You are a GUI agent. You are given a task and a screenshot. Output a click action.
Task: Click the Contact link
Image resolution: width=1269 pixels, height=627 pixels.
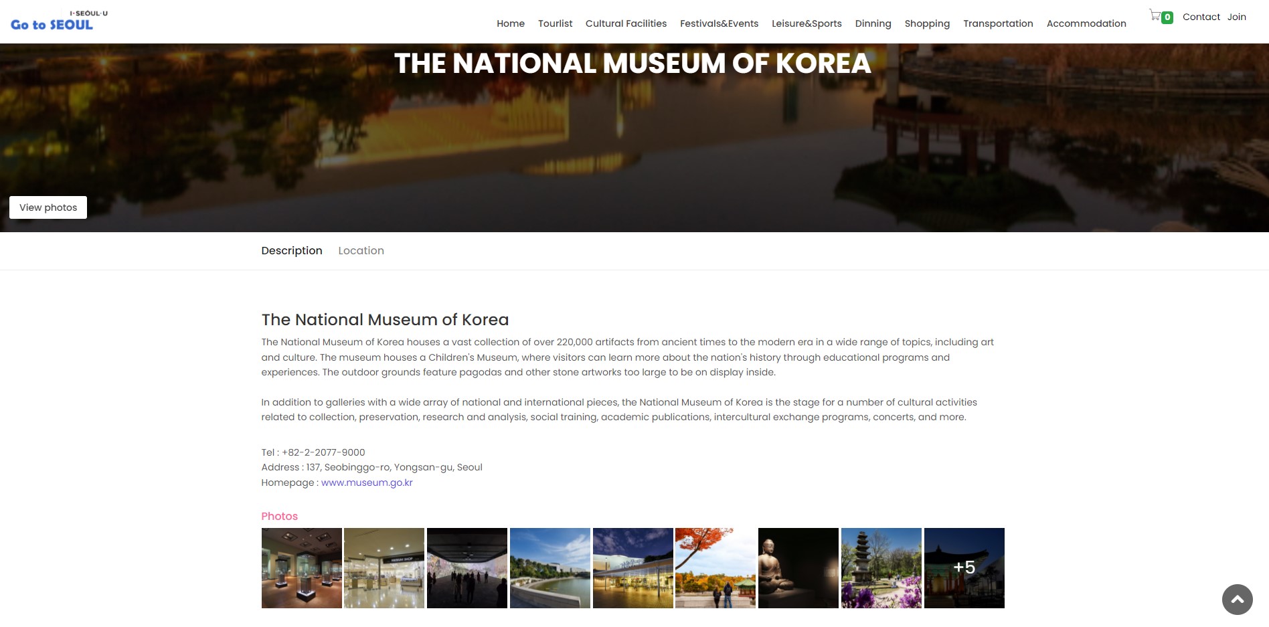click(x=1201, y=17)
